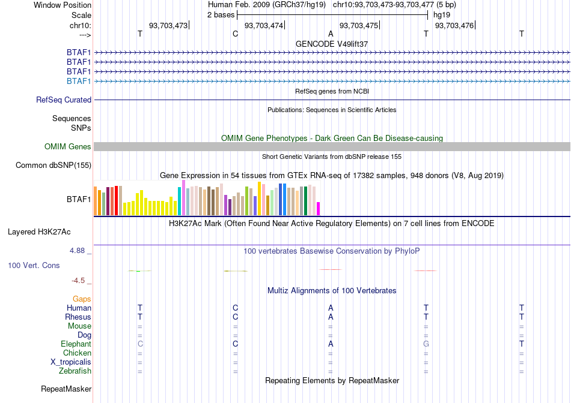
Task: Open the RefSeq Curated track label
Action: coord(64,100)
